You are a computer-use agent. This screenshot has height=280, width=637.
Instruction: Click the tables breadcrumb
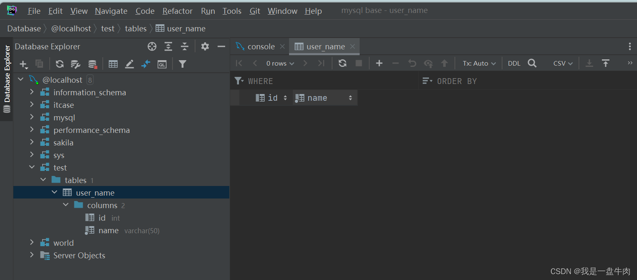click(x=136, y=28)
